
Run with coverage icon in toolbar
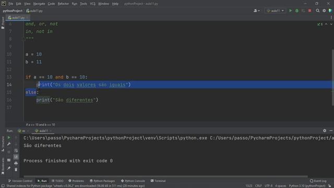pyautogui.click(x=303, y=10)
